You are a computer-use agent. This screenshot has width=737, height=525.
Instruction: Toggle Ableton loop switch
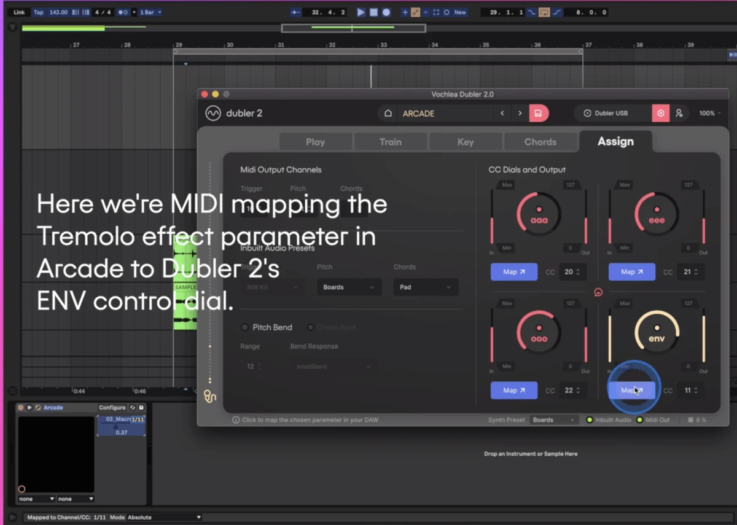coord(544,12)
